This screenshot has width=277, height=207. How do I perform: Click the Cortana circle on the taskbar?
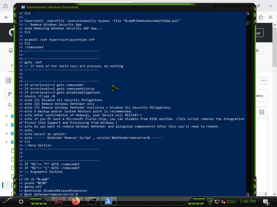[x=21, y=202]
